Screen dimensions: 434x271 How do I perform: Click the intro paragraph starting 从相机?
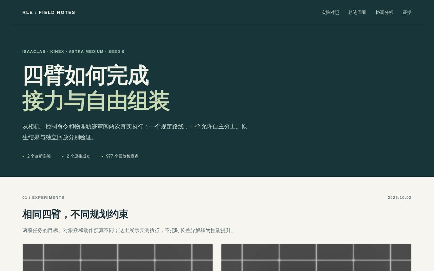pyautogui.click(x=135, y=132)
